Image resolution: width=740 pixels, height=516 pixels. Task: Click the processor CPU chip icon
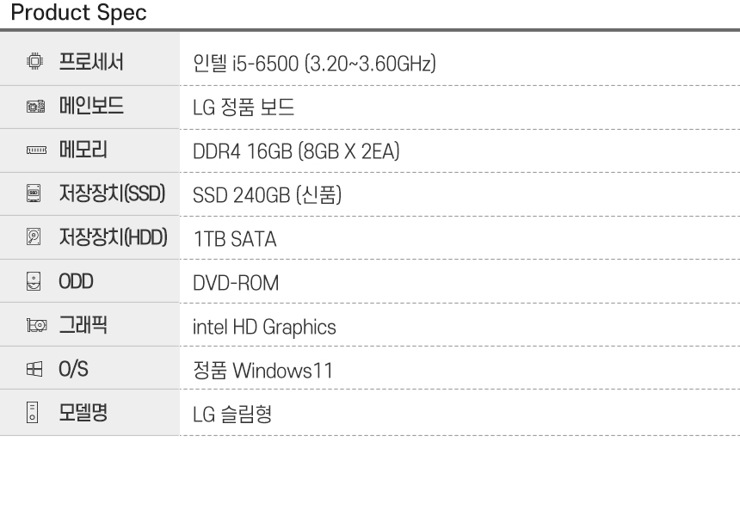pyautogui.click(x=34, y=61)
